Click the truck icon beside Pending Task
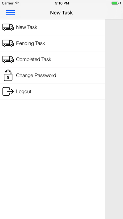 [x=8, y=43]
